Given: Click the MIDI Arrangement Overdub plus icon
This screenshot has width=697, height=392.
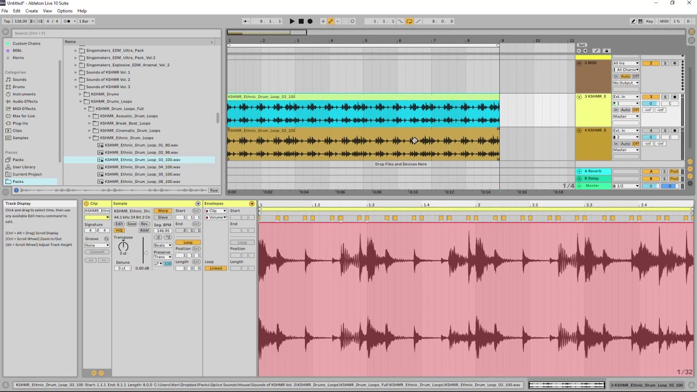Looking at the screenshot, I should (323, 21).
